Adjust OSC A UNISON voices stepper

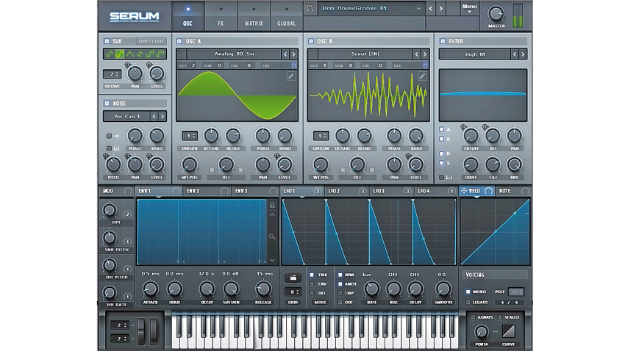pyautogui.click(x=189, y=136)
